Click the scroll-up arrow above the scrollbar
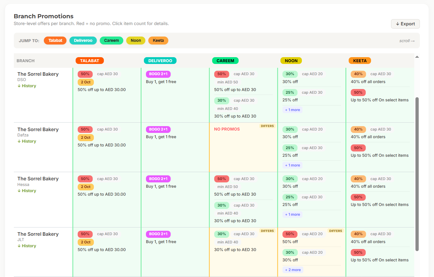 pos(417,57)
